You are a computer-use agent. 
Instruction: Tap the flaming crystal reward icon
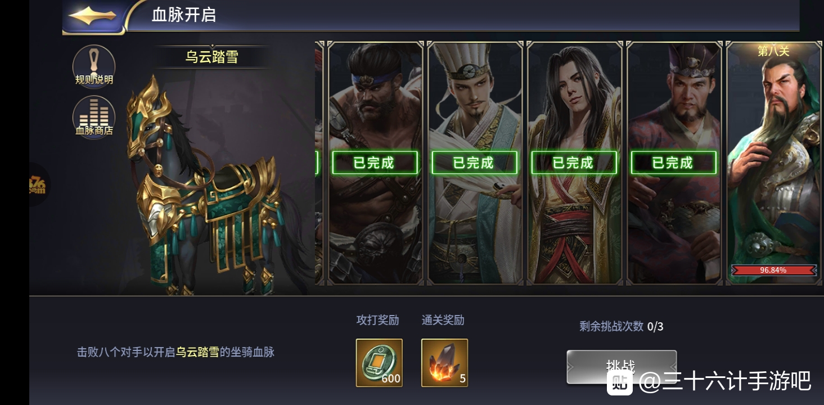coord(444,363)
